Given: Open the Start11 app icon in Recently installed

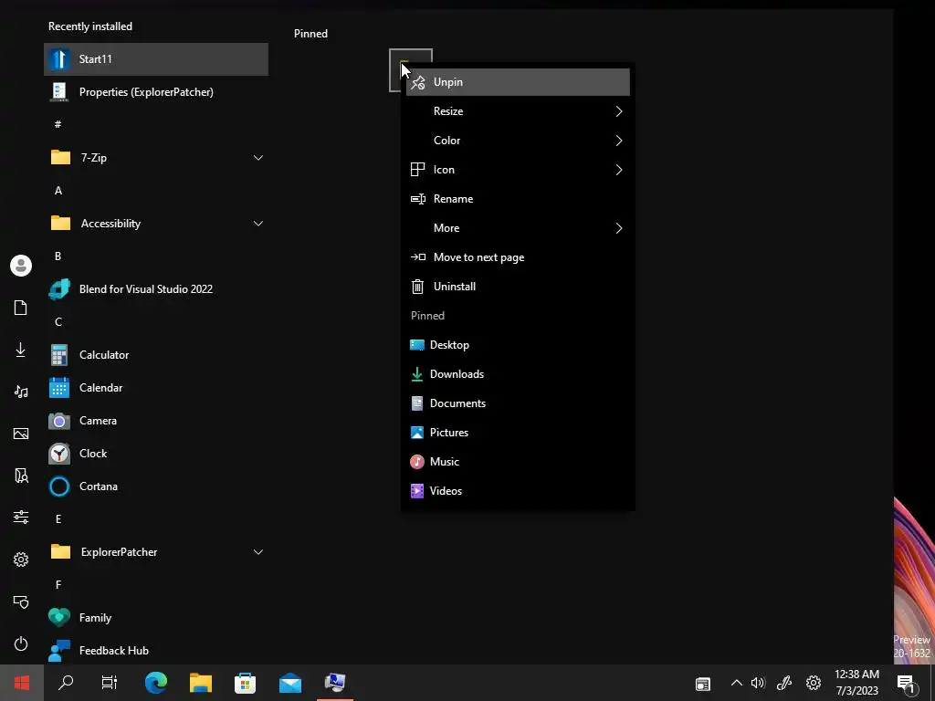Looking at the screenshot, I should [59, 59].
